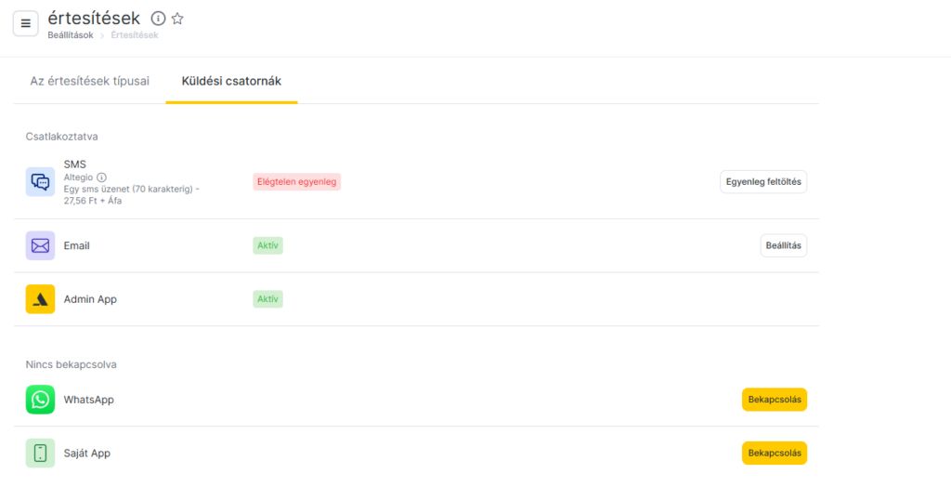Click the Saját App phone icon
Viewport: 951px width, 500px height.
point(40,454)
